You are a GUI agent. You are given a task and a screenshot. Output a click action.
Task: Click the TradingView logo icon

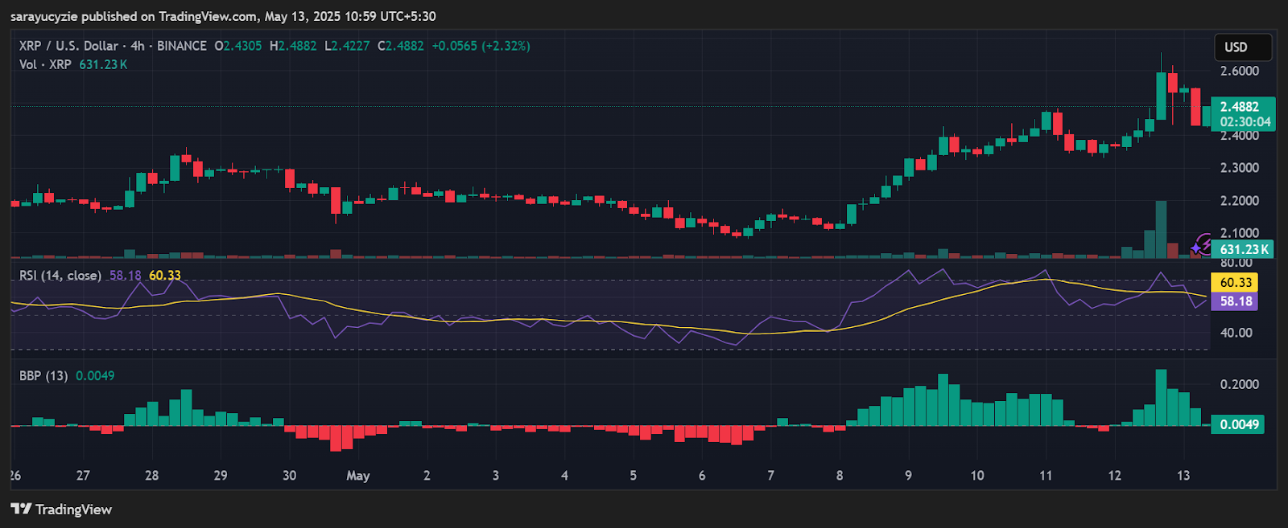(x=21, y=509)
